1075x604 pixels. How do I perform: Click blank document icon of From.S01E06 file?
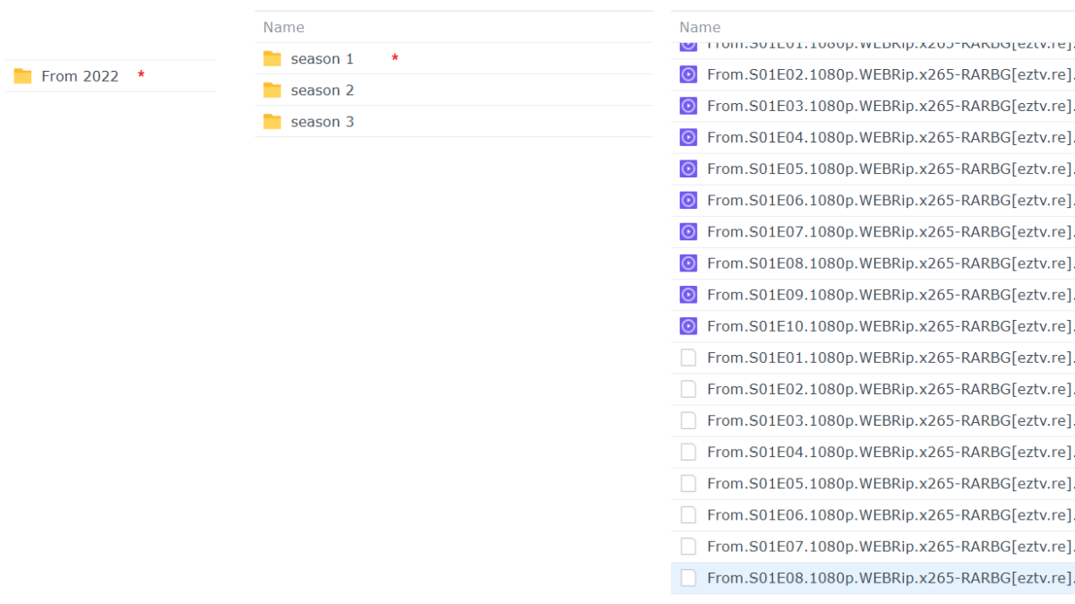[688, 514]
